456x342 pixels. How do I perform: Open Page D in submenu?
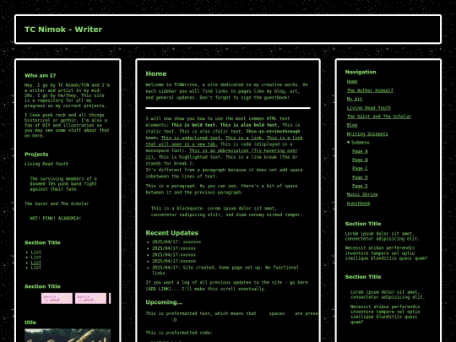click(360, 177)
